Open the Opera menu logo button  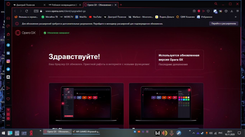[x=8, y=4]
